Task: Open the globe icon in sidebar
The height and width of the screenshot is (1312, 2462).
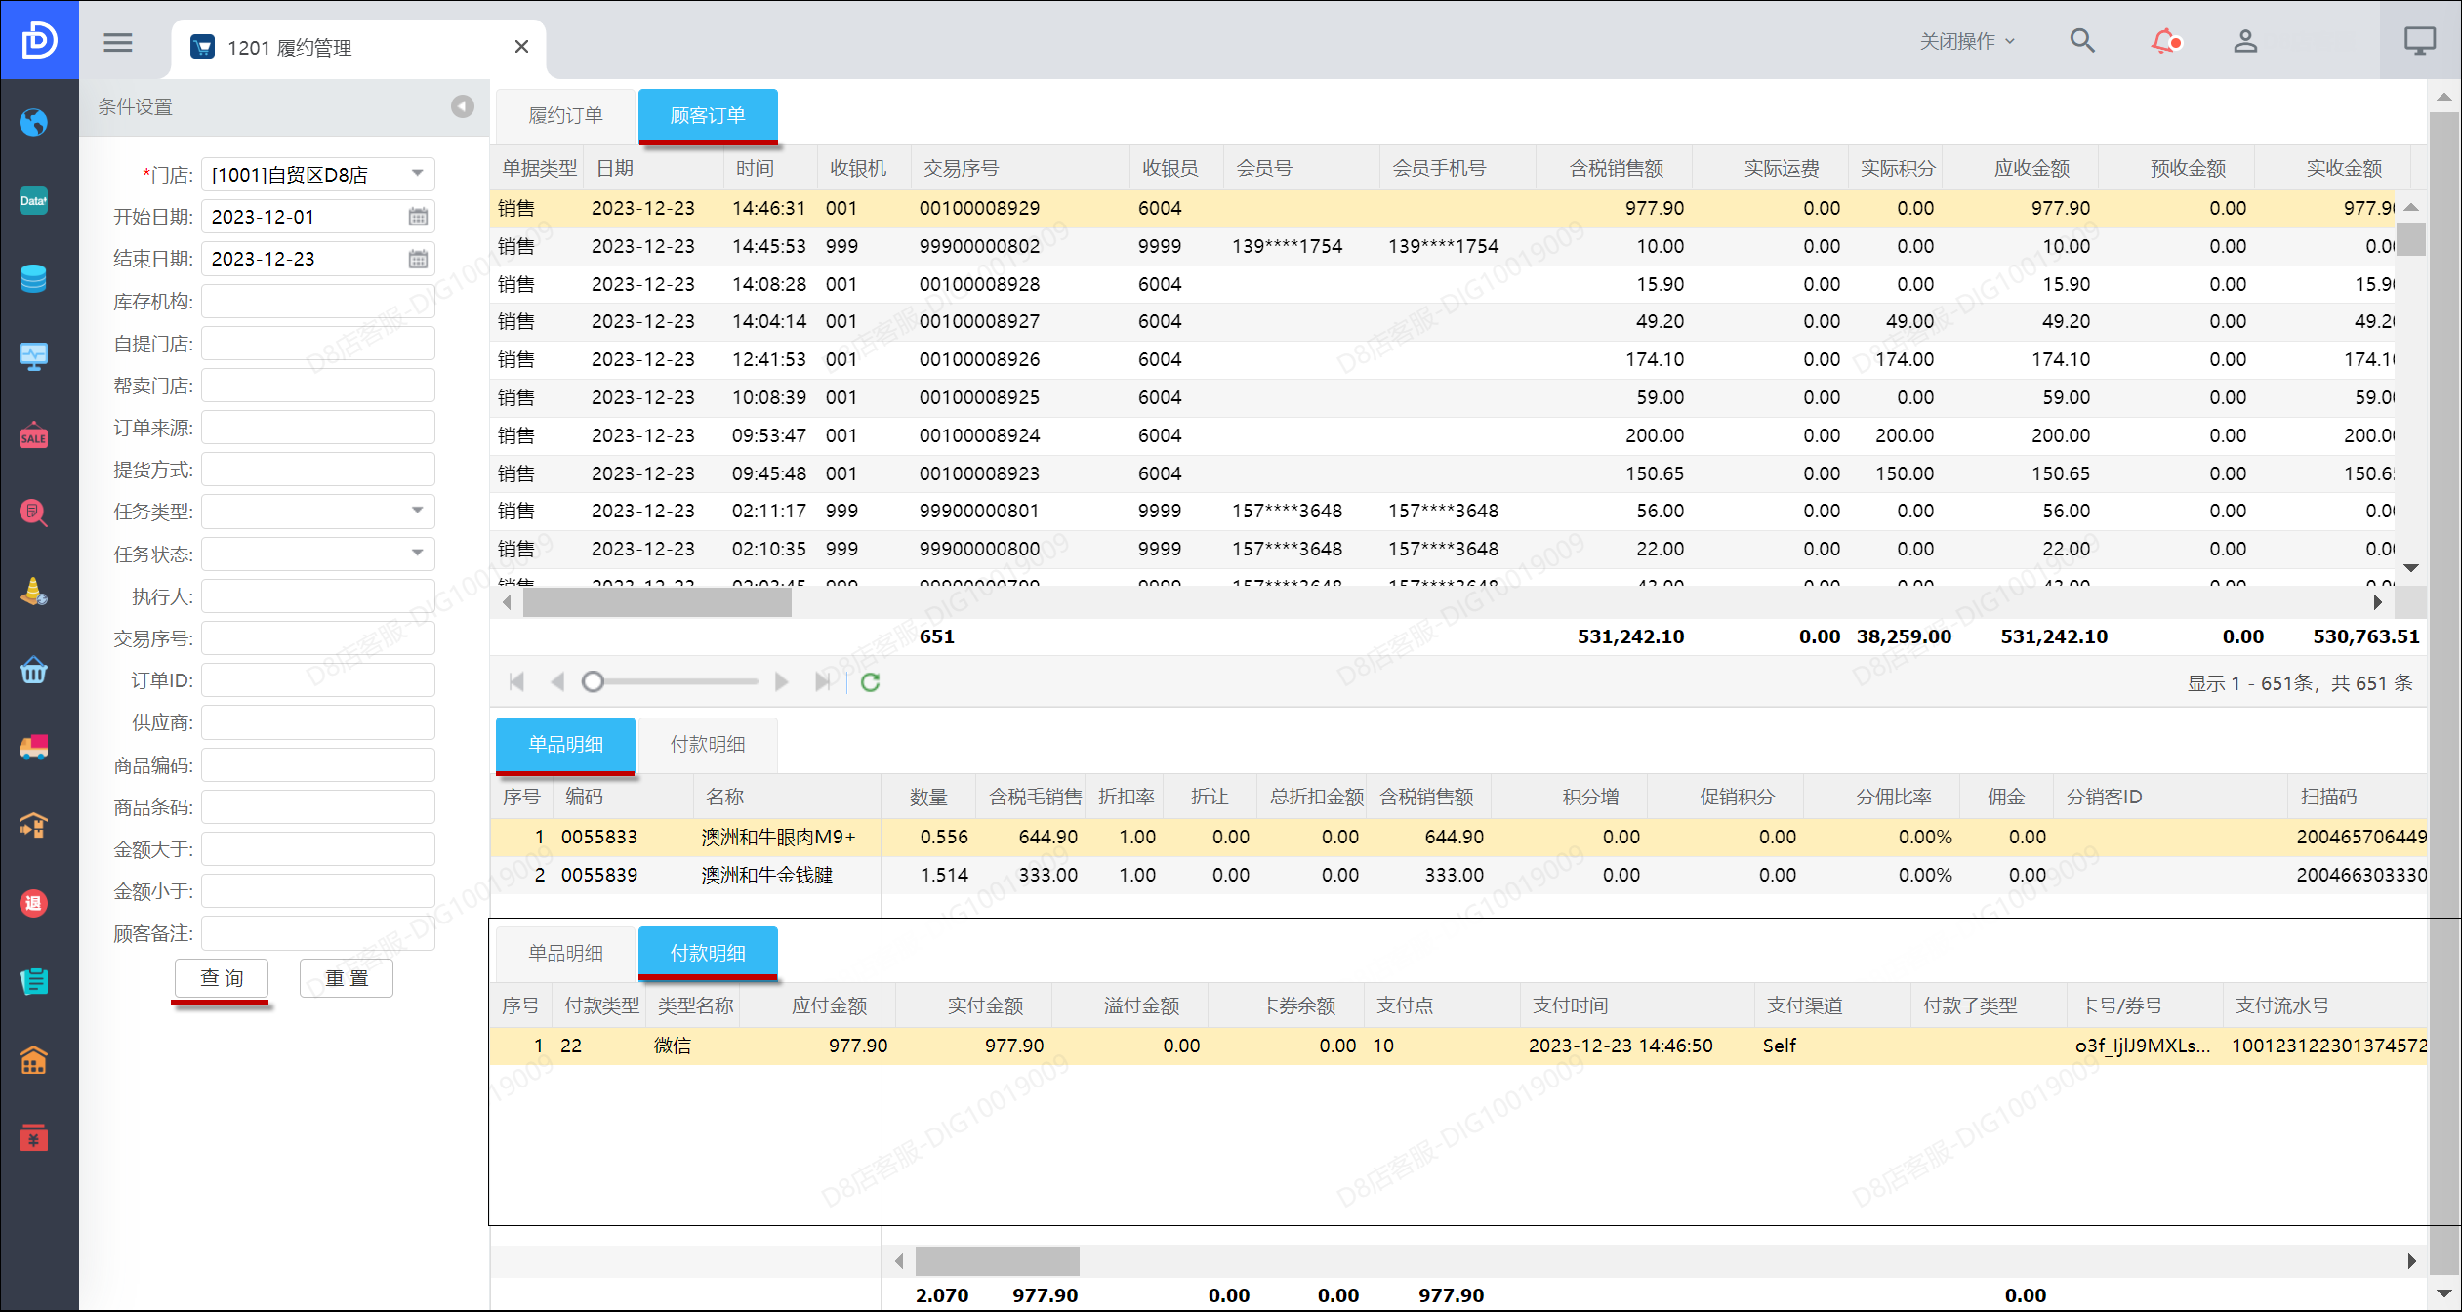Action: [x=34, y=122]
